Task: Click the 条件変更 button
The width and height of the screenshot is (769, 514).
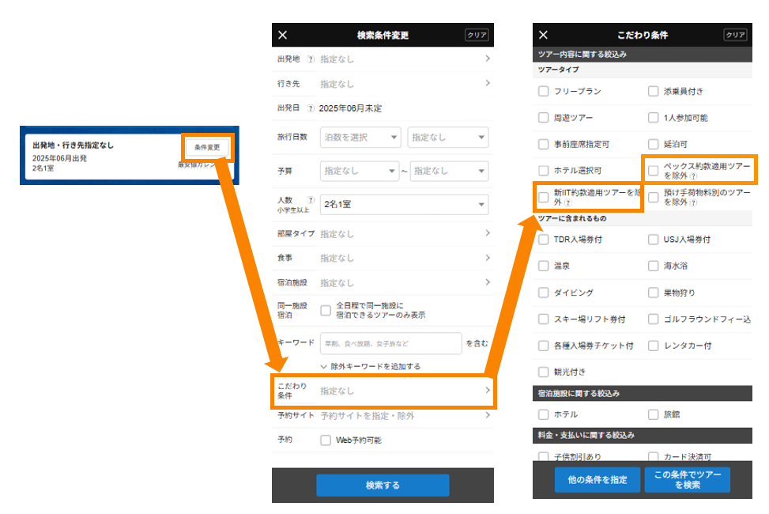Action: click(x=207, y=147)
